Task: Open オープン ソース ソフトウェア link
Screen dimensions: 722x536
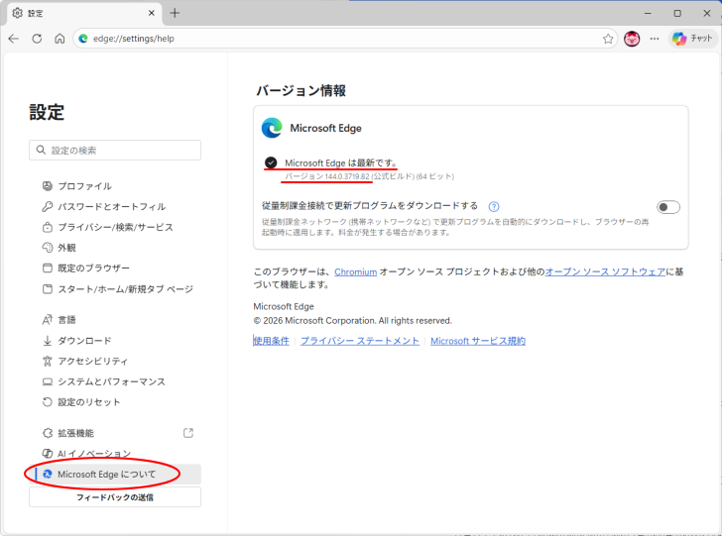Action: click(605, 271)
